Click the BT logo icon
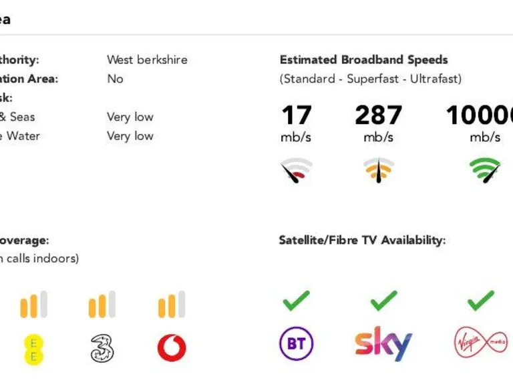Image resolution: width=513 pixels, height=384 pixels. click(296, 344)
